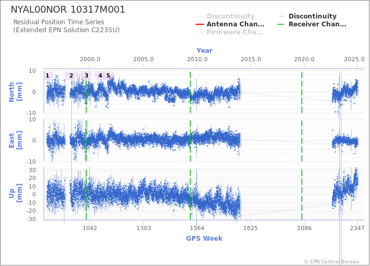The image size is (370, 266).
Task: Click the chart title NYAL00NOR 10317M001
Action: pyautogui.click(x=68, y=9)
